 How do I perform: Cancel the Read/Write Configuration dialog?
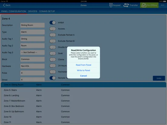coord(83,76)
